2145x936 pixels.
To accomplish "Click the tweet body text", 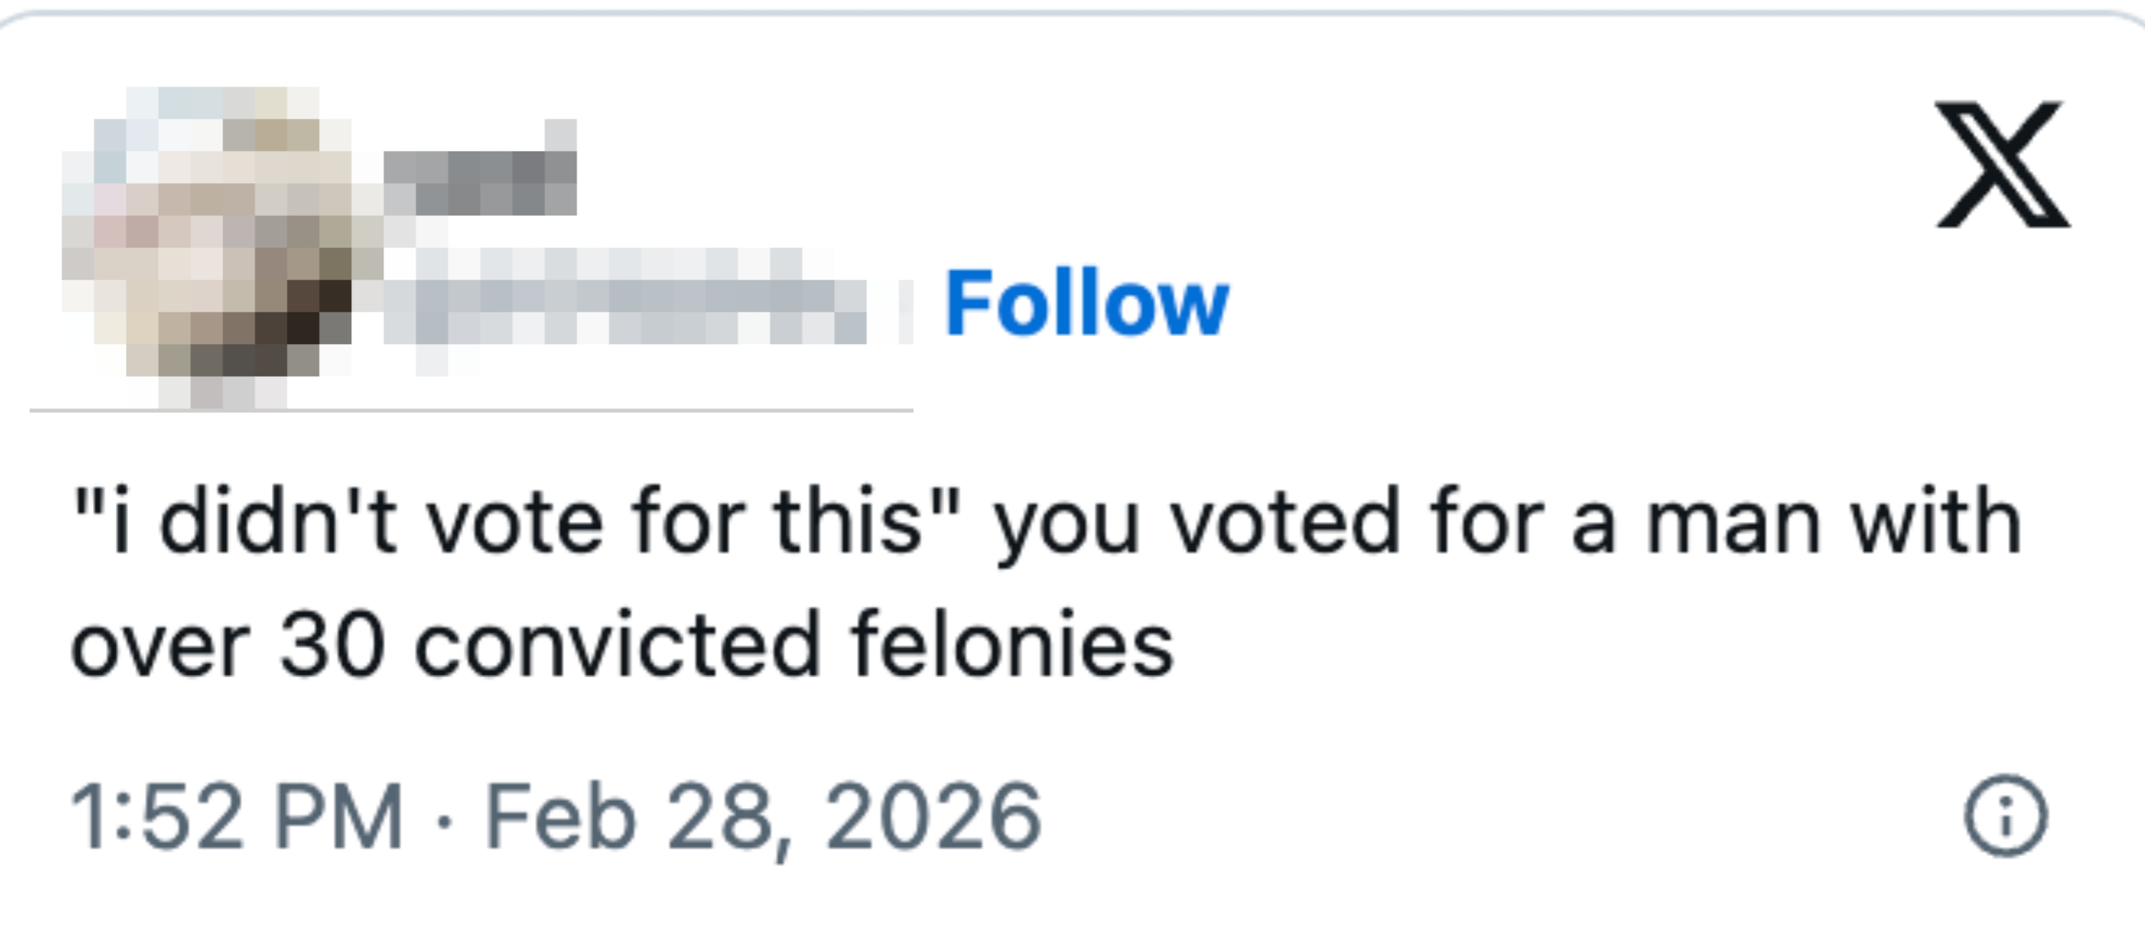I will pos(1046,583).
